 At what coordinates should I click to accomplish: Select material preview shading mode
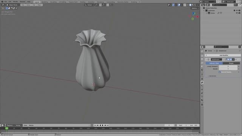click(192, 5)
